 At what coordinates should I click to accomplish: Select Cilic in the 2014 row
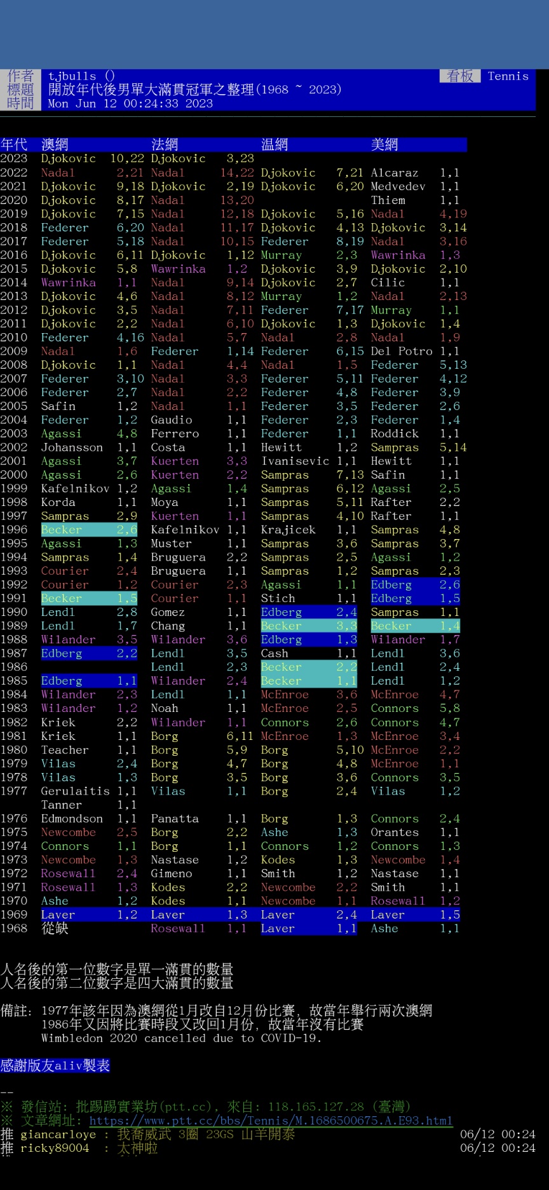[x=388, y=282]
